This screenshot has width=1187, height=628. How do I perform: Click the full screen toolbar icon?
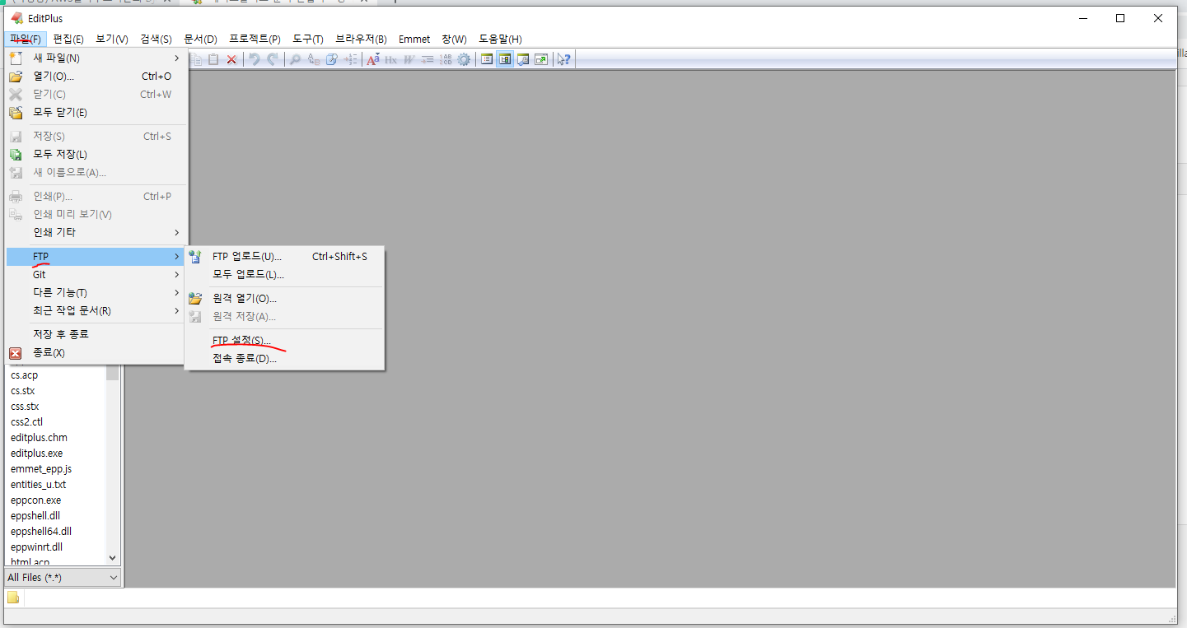[541, 59]
